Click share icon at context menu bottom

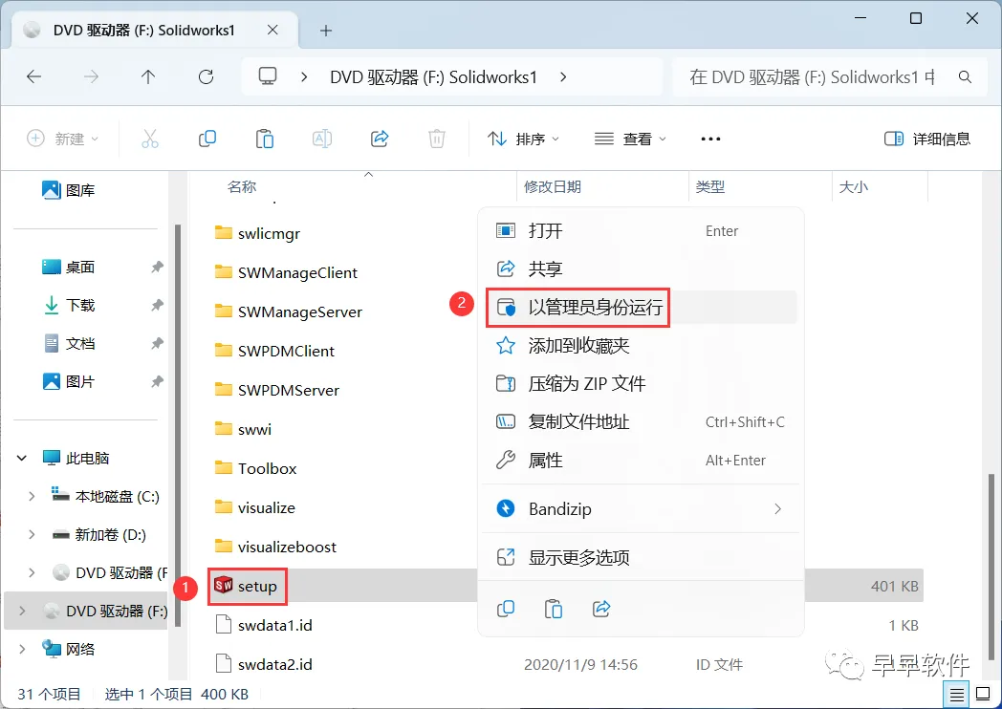pyautogui.click(x=601, y=609)
